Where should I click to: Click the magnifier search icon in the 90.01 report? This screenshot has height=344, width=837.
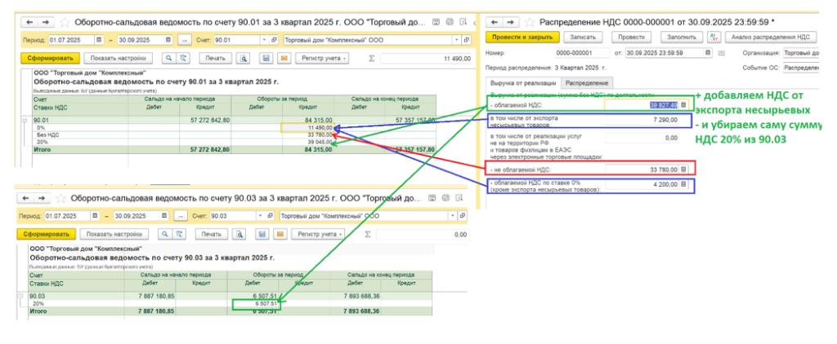click(x=168, y=58)
